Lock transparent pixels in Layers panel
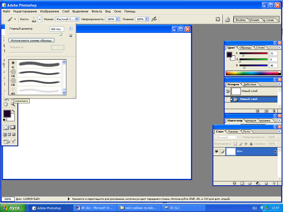This screenshot has width=283, height=212. click(235, 144)
